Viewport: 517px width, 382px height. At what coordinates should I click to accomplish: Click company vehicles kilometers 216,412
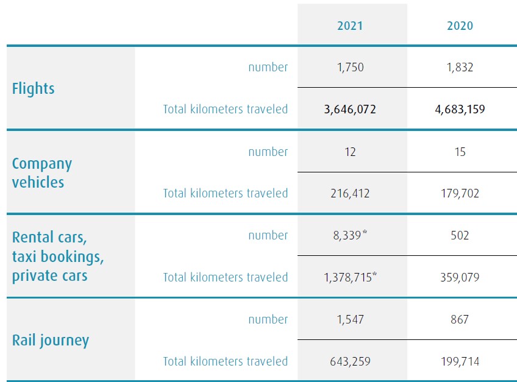350,194
